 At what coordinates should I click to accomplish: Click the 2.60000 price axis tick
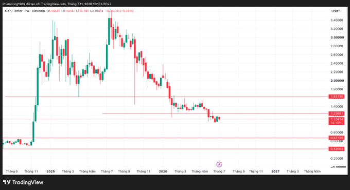point(337,55)
